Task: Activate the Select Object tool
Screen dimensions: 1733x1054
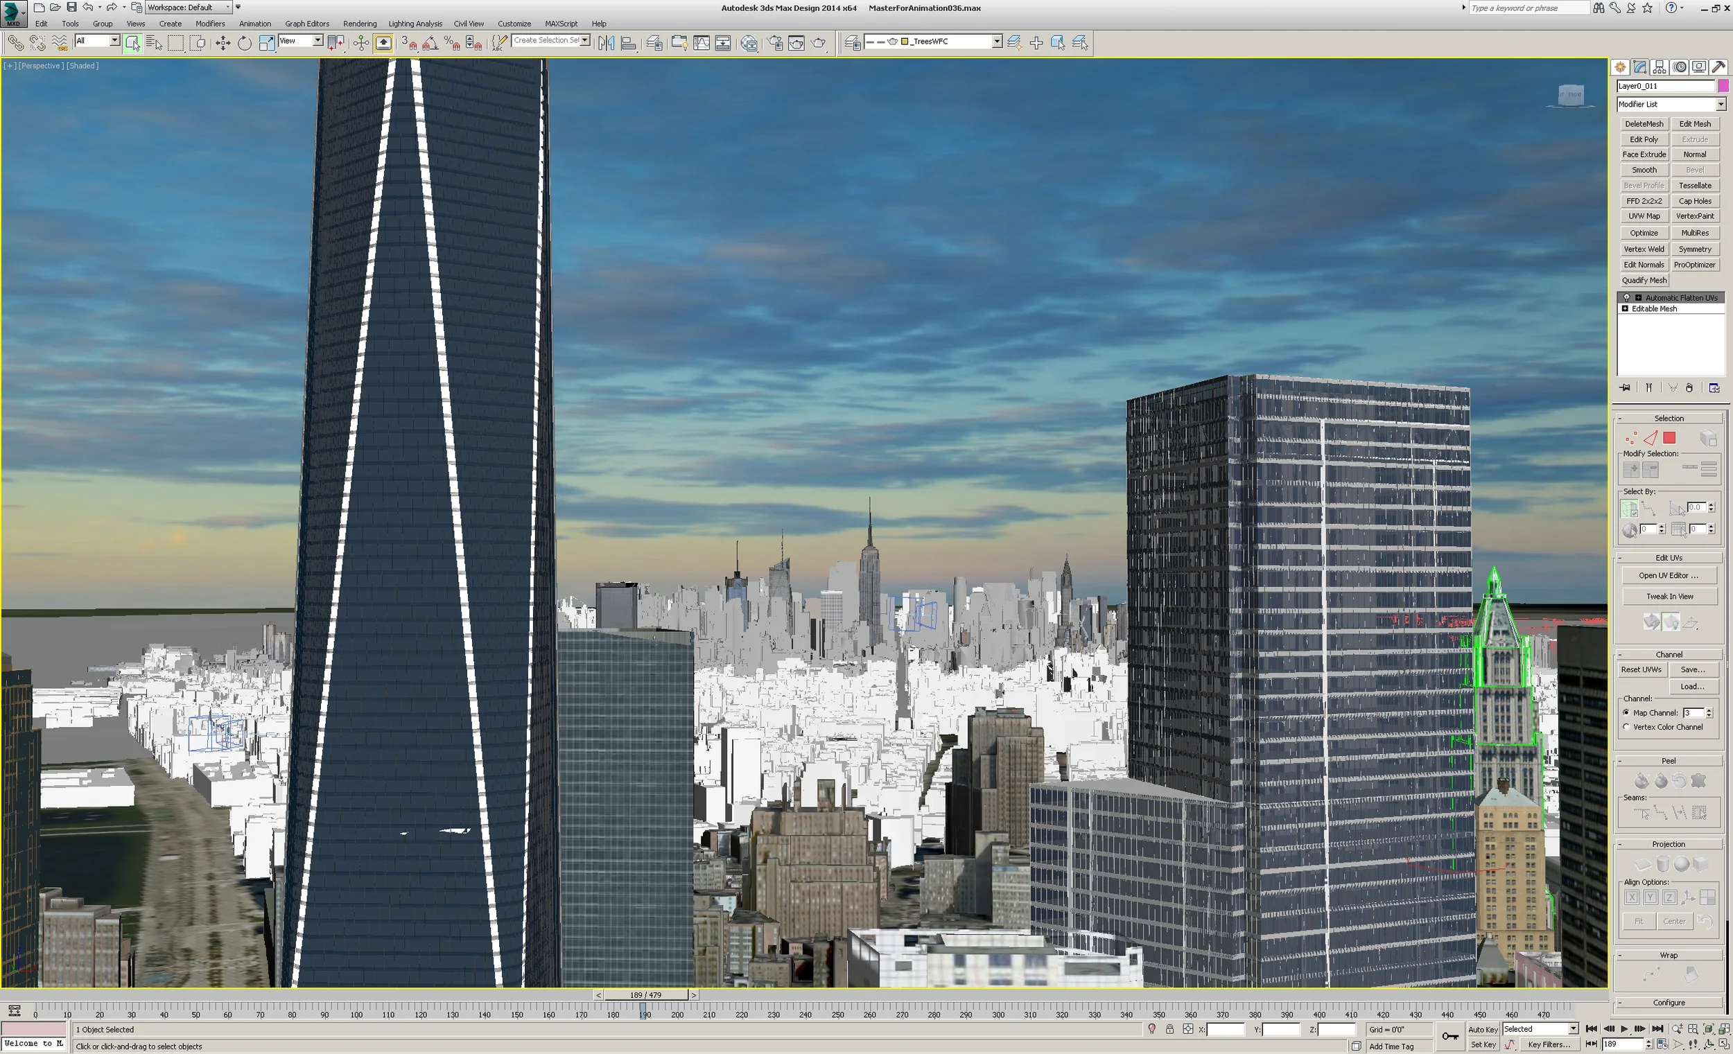Action: [x=132, y=43]
